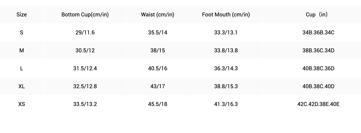Click the 45.5/18 waist value

coord(157,104)
